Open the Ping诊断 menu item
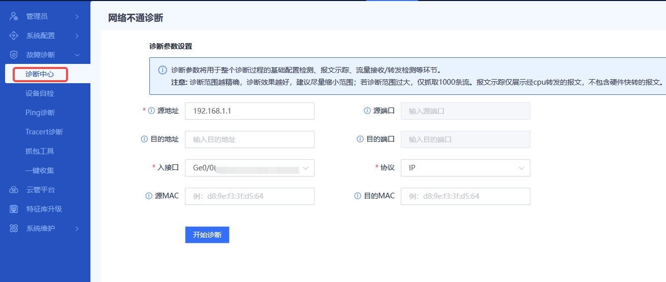 coord(40,113)
